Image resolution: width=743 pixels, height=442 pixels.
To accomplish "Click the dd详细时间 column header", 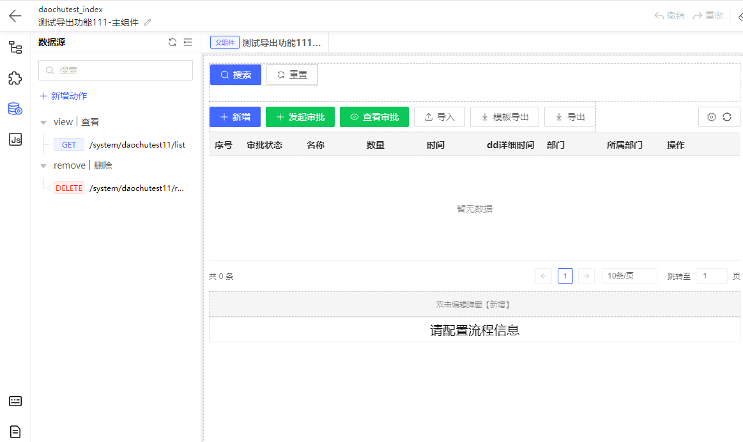I will pos(510,145).
